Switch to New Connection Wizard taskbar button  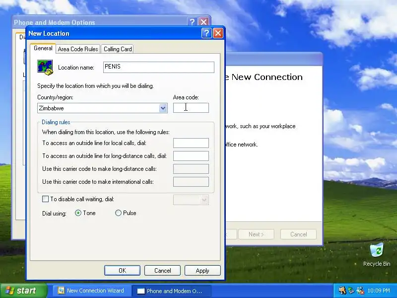tap(92, 291)
